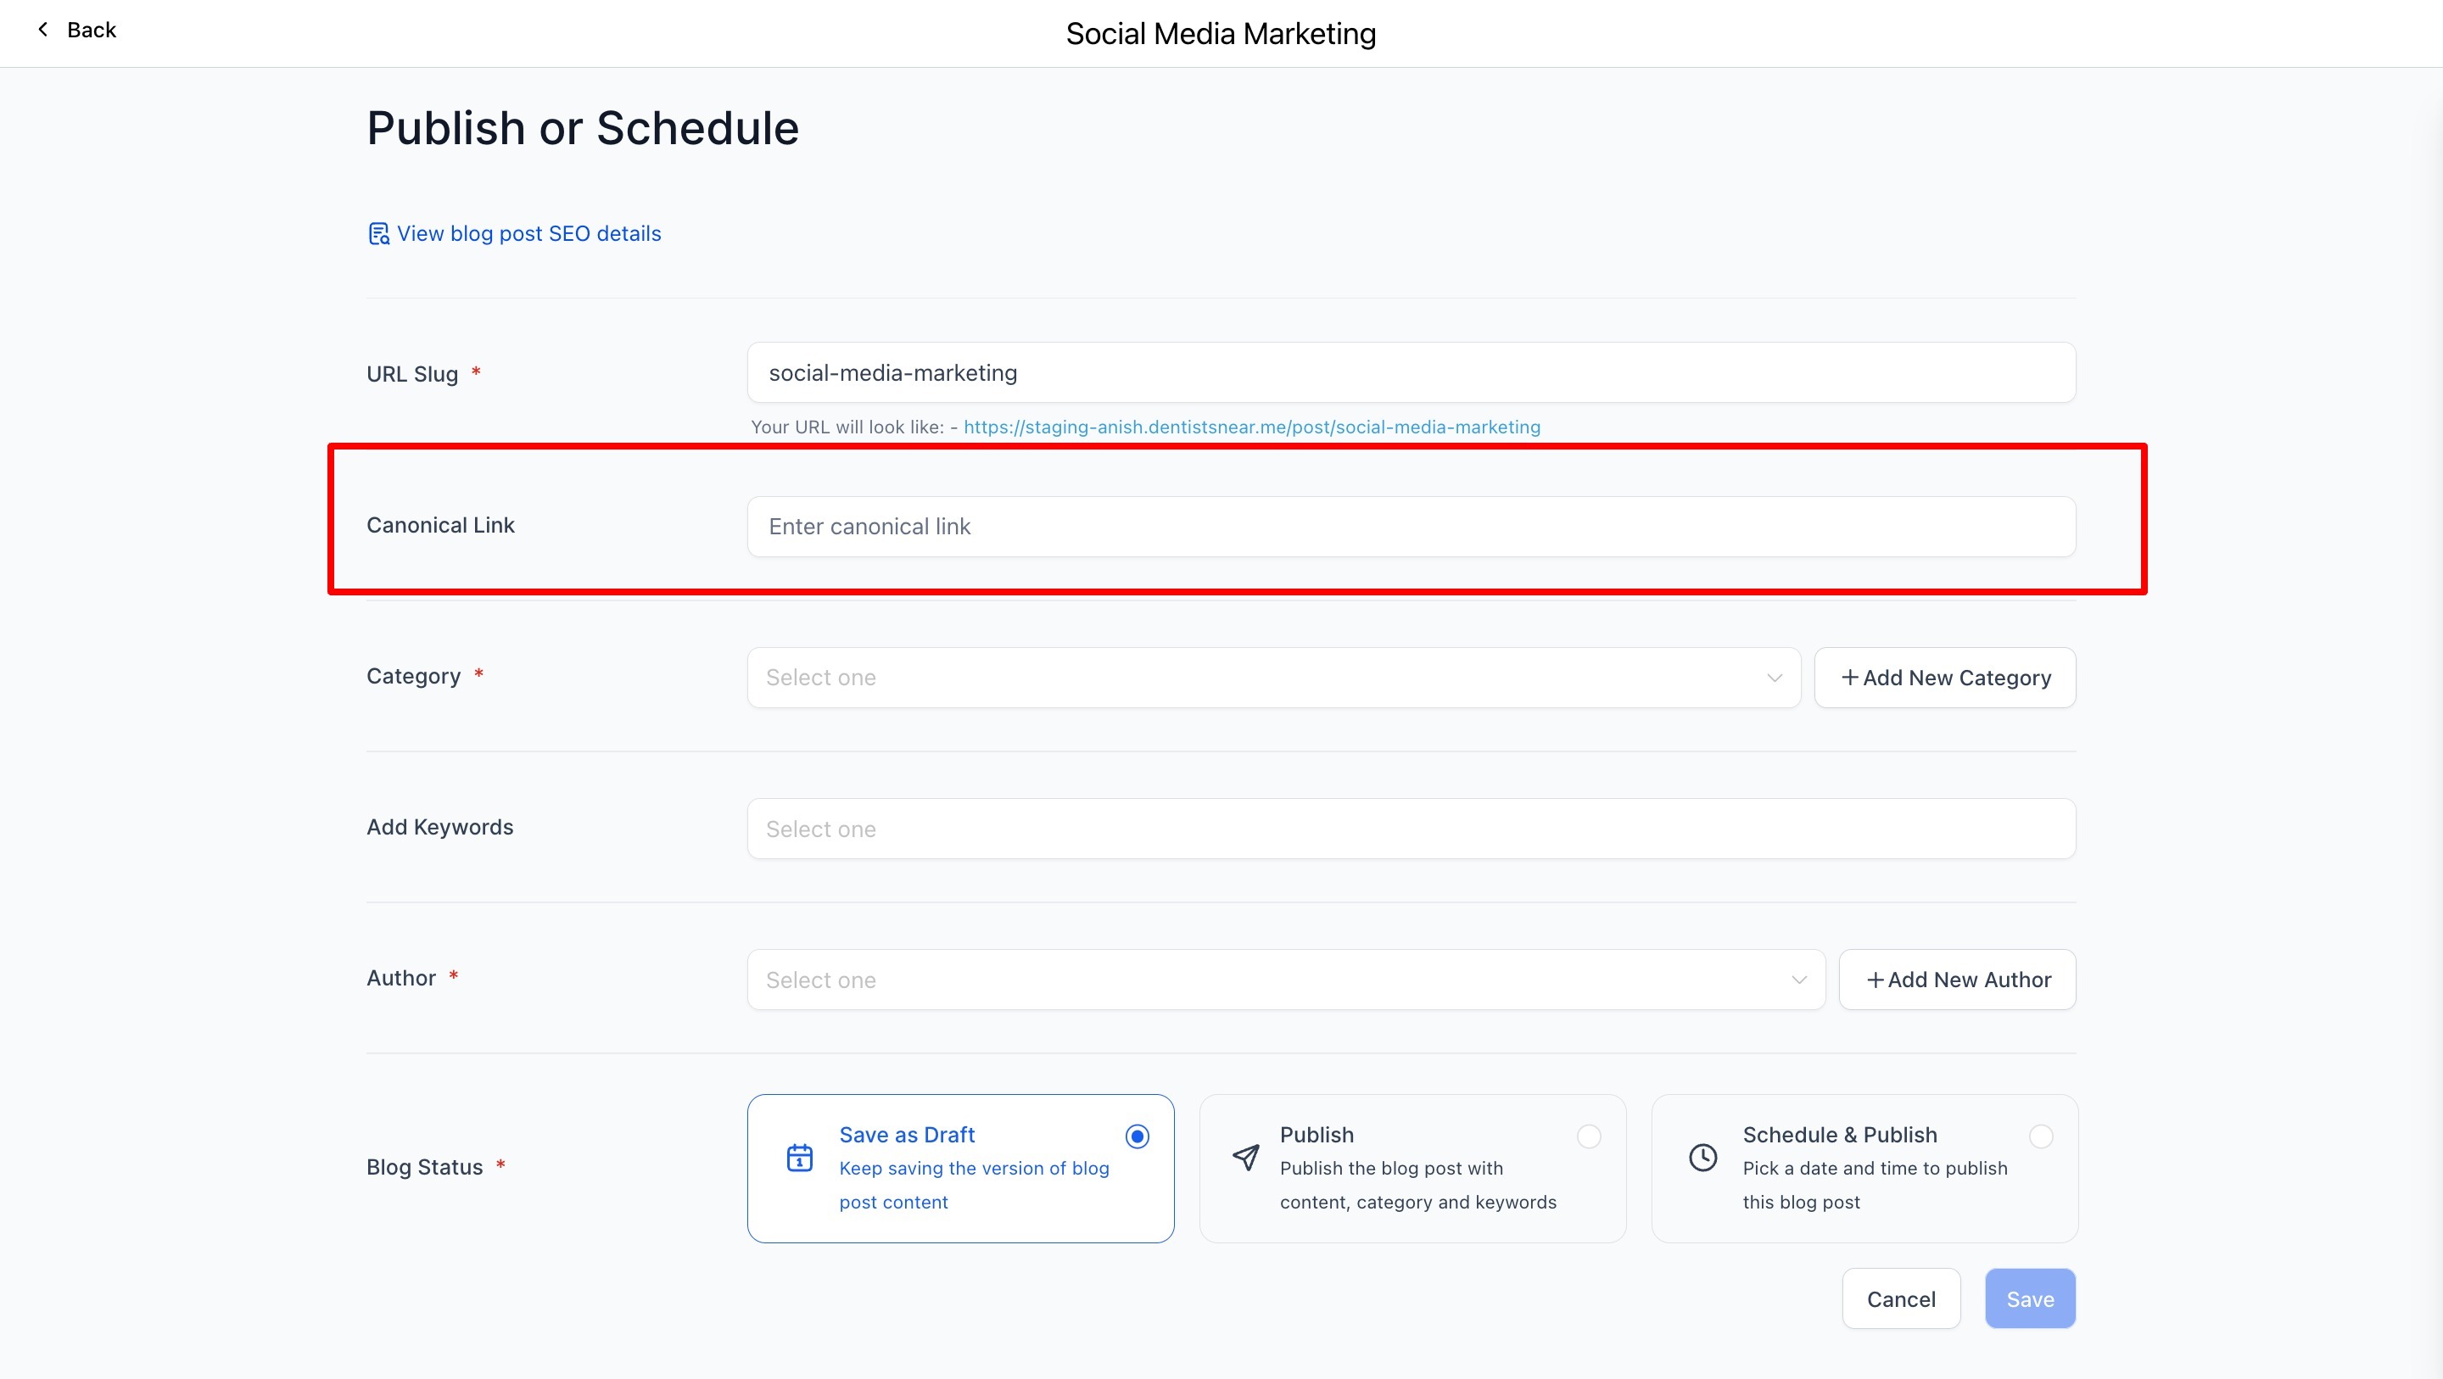Open View blog post SEO details

click(x=514, y=233)
